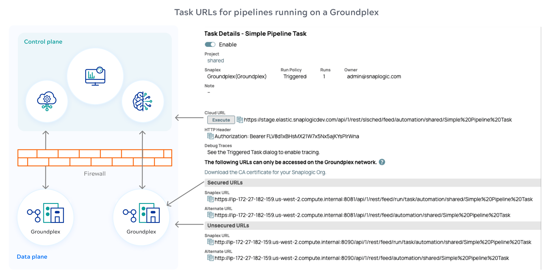Copy the Cloud URL to clipboard
This screenshot has height=276, width=553.
point(239,120)
